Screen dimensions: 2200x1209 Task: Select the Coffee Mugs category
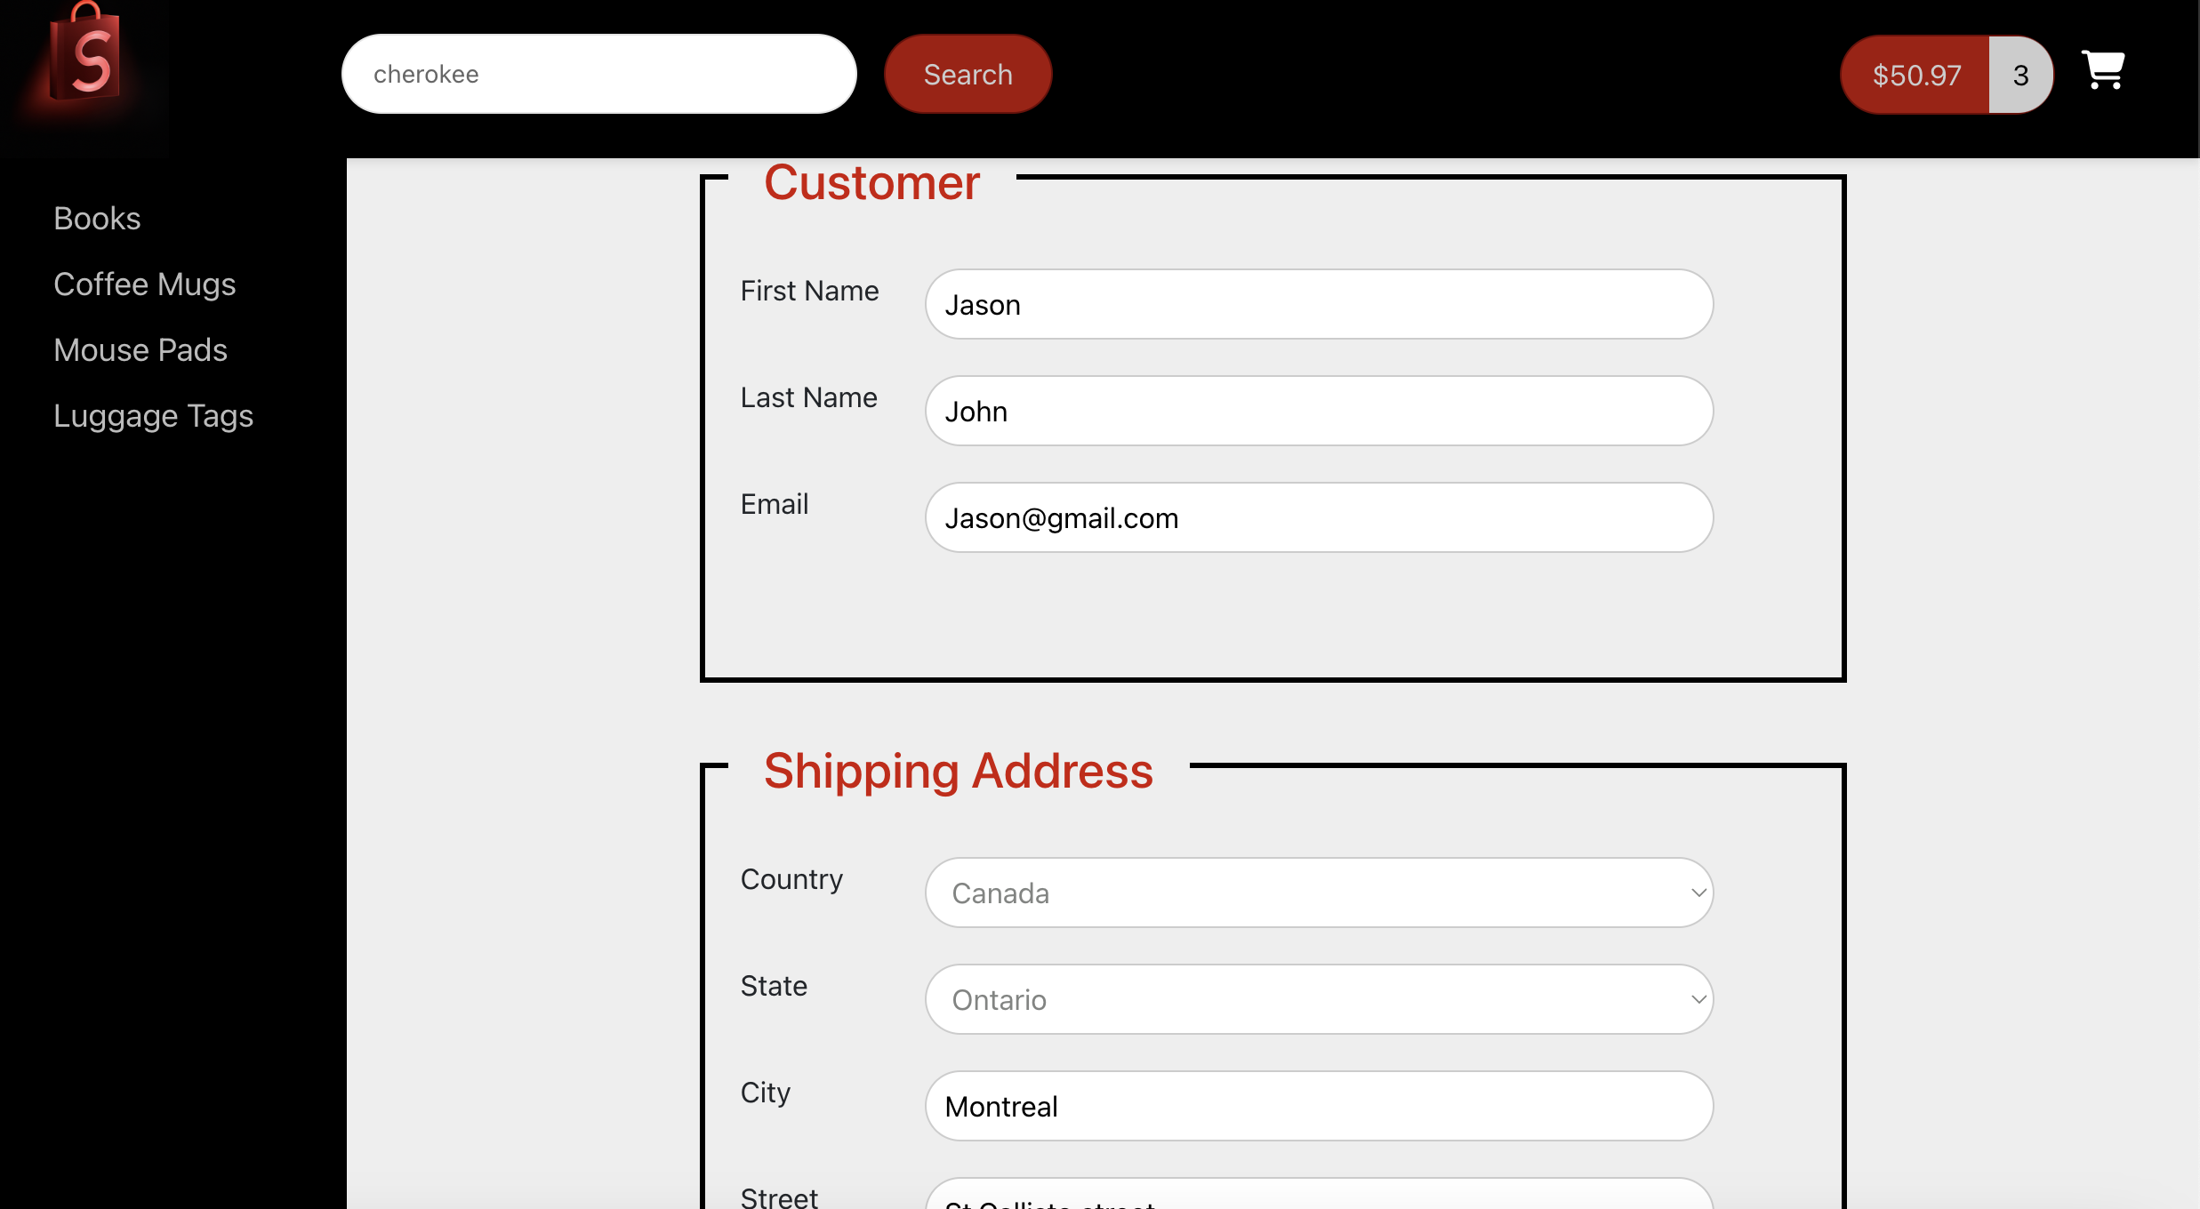(145, 284)
